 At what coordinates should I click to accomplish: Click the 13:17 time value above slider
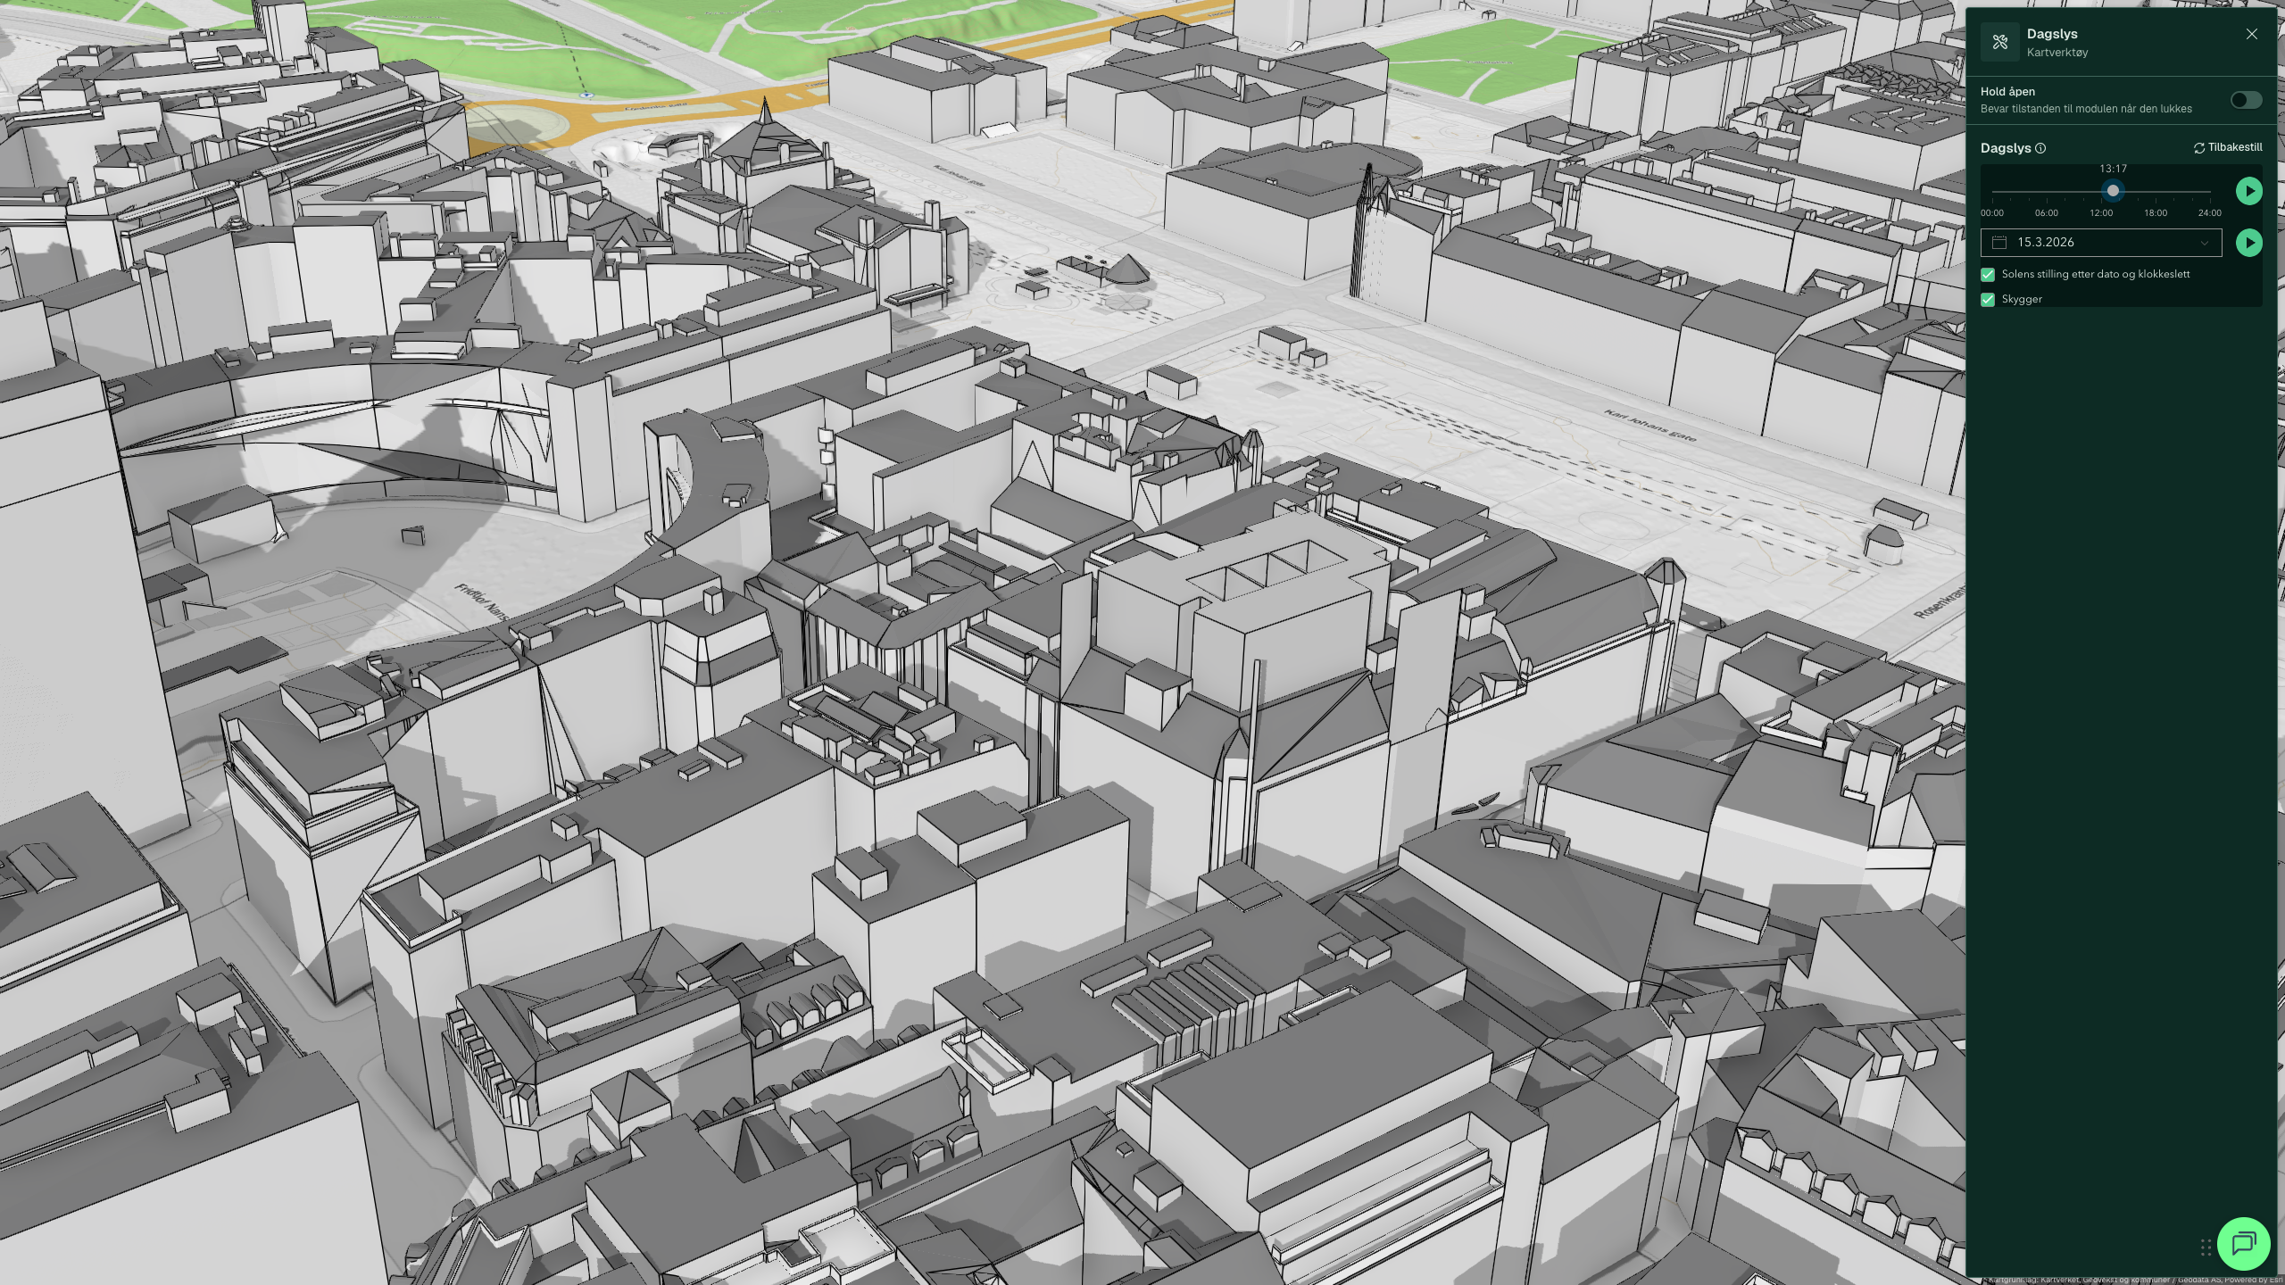2113,169
